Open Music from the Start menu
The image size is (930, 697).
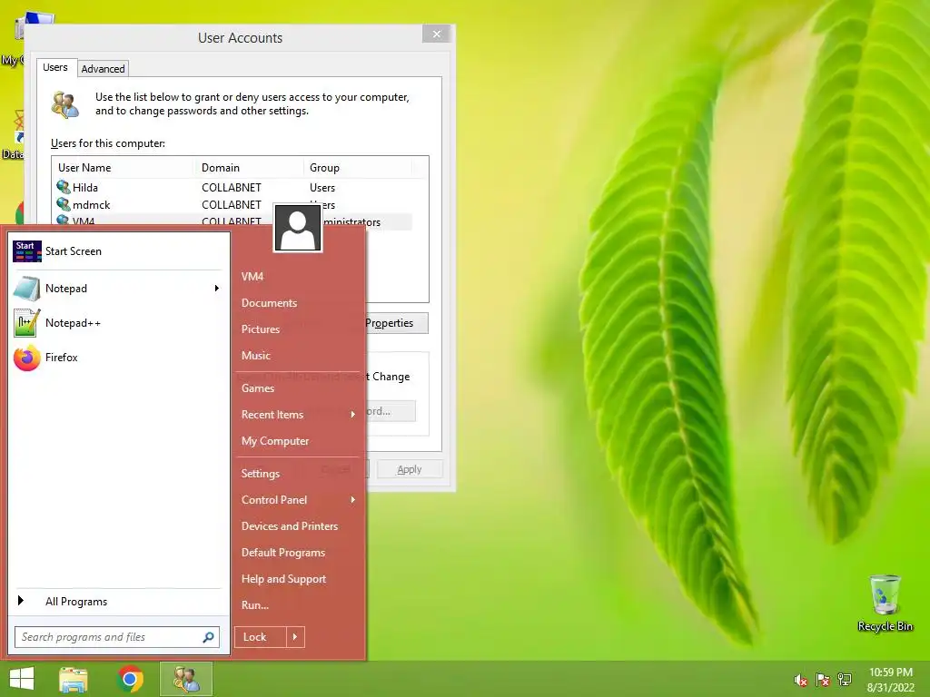[255, 356]
